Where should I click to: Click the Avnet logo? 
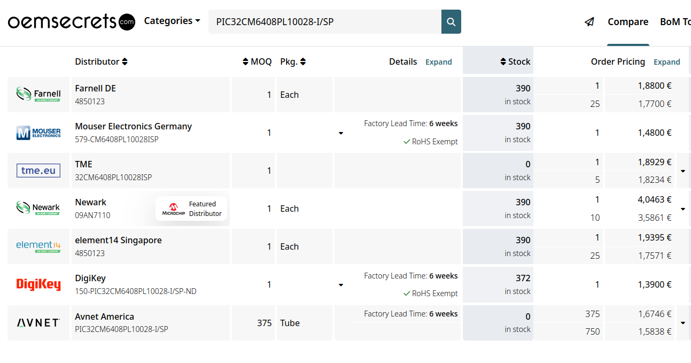[38, 323]
